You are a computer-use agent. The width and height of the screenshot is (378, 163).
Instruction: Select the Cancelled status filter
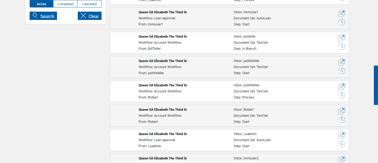pos(89,4)
